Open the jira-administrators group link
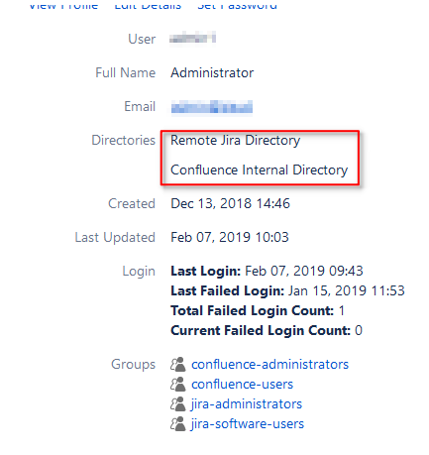Screen dimensions: 429x455 [x=247, y=404]
